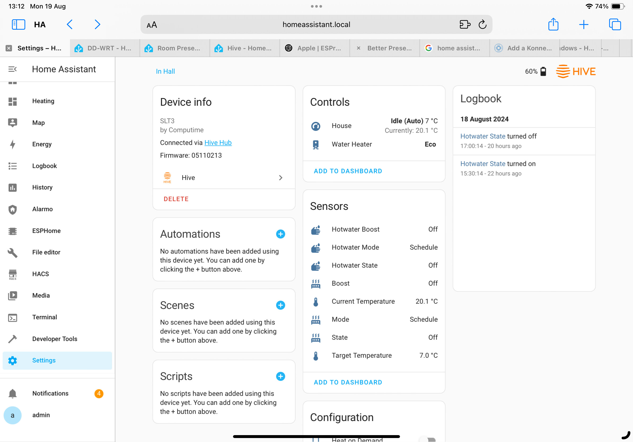The width and height of the screenshot is (633, 442).
Task: Add a new scene with plus icon
Action: point(280,305)
